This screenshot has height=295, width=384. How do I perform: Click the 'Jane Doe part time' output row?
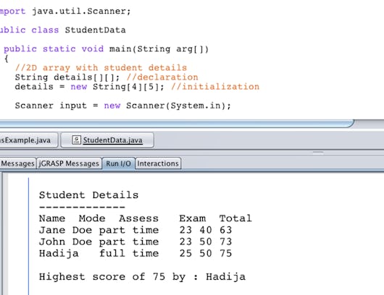[x=135, y=230]
